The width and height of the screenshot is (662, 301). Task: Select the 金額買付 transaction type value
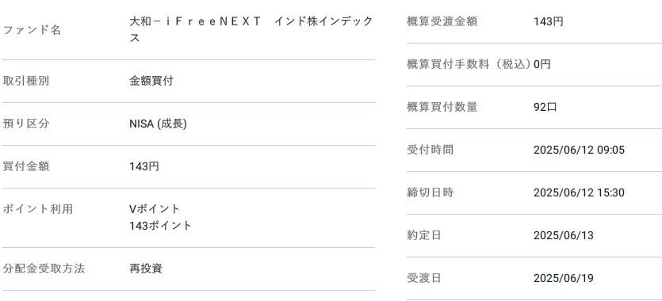pos(151,81)
